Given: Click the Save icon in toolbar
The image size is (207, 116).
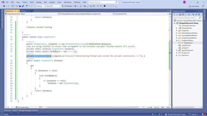Looking at the screenshot, I should (x=20, y=6).
